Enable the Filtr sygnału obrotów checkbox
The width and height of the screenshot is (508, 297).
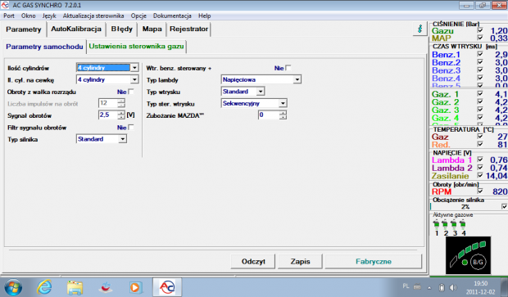click(131, 128)
